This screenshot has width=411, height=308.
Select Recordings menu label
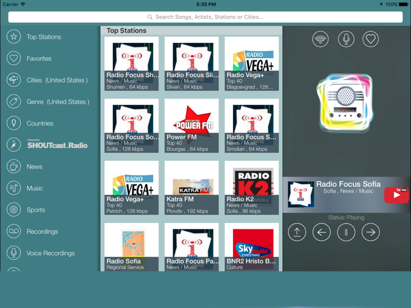pos(42,232)
